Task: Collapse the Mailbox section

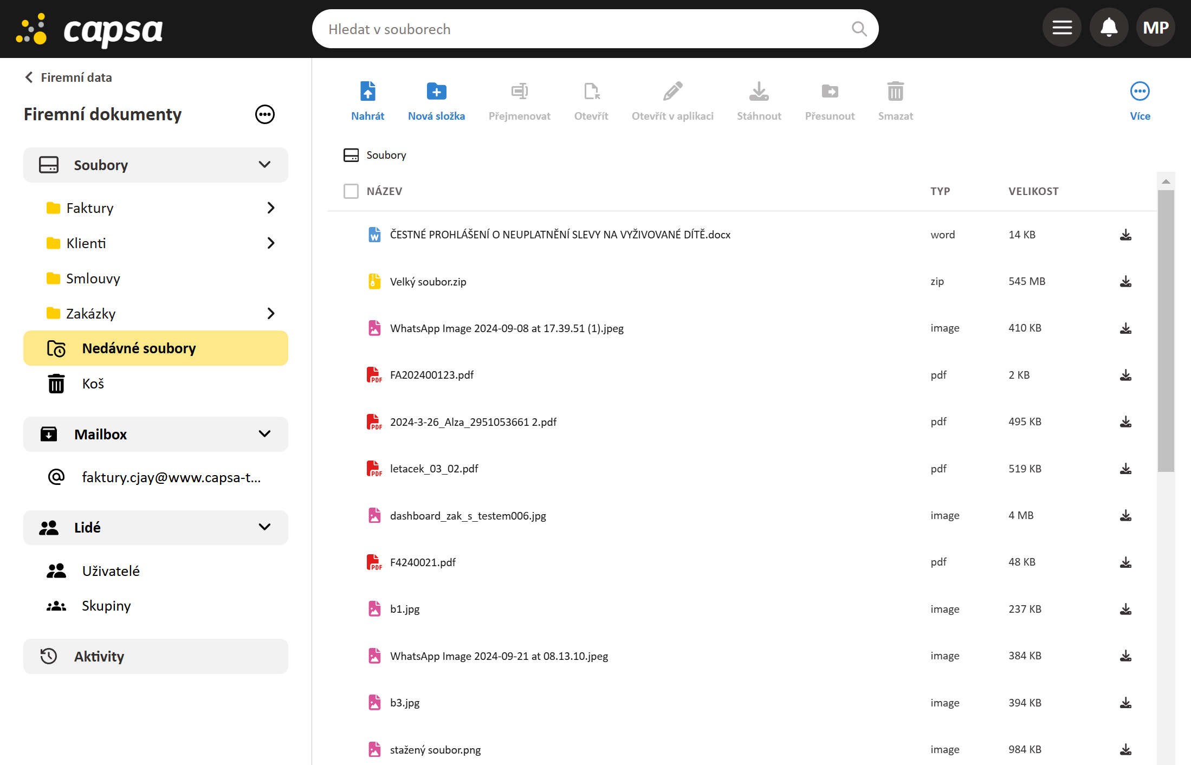Action: coord(264,434)
